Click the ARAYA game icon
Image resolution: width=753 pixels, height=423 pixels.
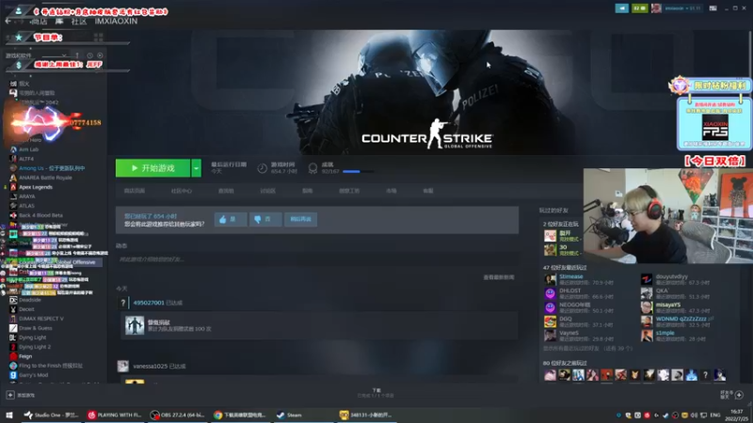click(13, 196)
